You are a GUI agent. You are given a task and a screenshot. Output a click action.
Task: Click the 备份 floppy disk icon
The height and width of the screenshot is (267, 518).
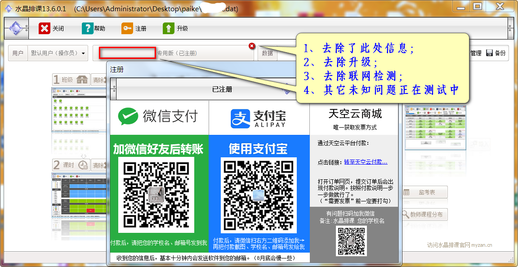coord(490,53)
